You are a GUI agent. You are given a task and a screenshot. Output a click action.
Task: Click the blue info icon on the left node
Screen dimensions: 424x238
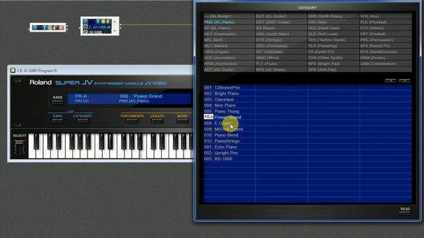[45, 28]
